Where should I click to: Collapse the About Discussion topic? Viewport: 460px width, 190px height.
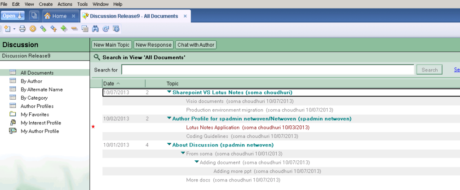(x=169, y=144)
